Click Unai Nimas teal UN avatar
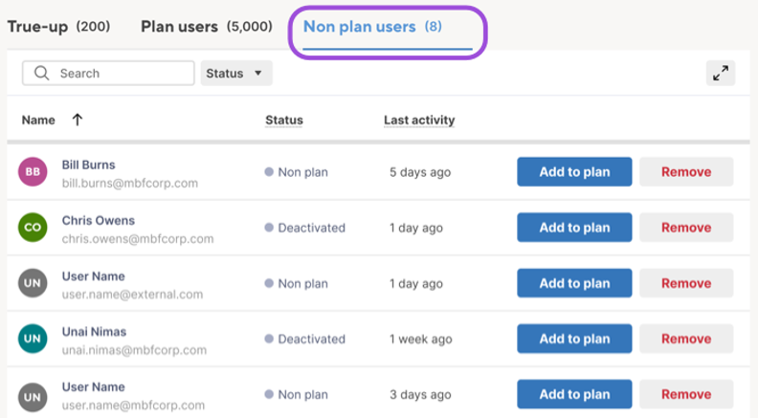This screenshot has width=758, height=418. [33, 339]
